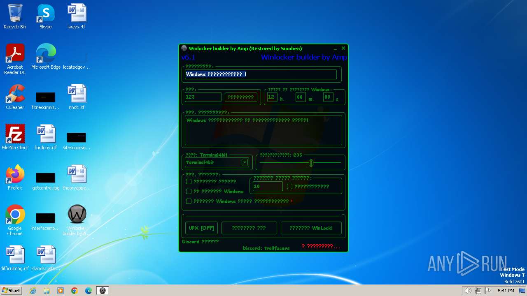Minimize the Winlocker builder window
527x296 pixels.
335,49
